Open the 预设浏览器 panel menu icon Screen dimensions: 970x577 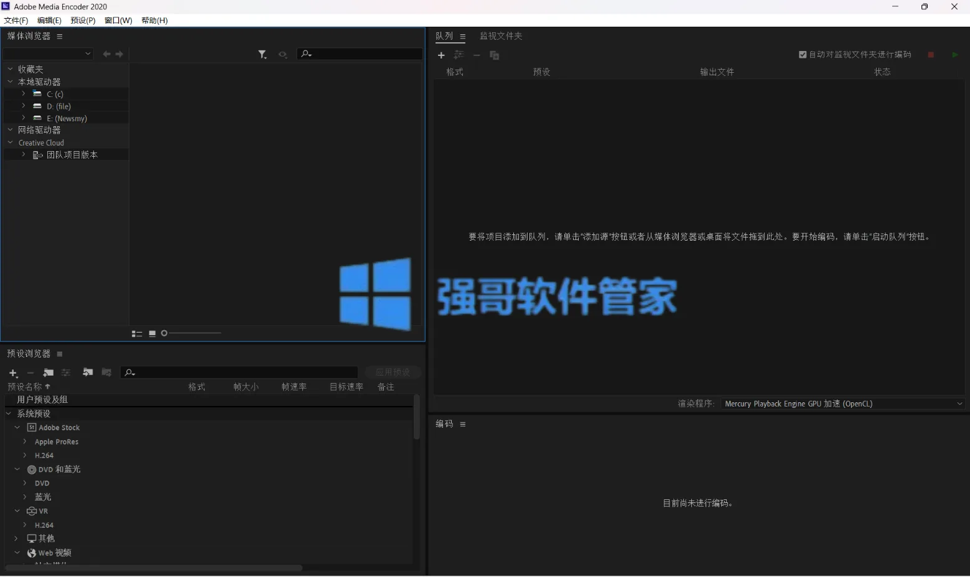60,354
